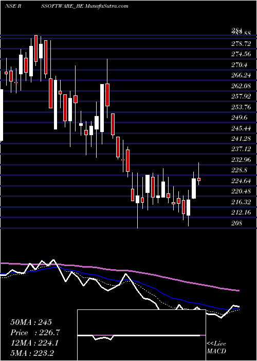Click the <<Live MACD label
Viewport: 257px width, 361px height.
[216, 348]
